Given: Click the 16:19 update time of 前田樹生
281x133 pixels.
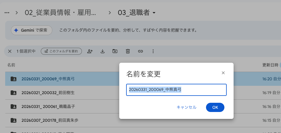Looking at the screenshot, I should coord(267,93).
